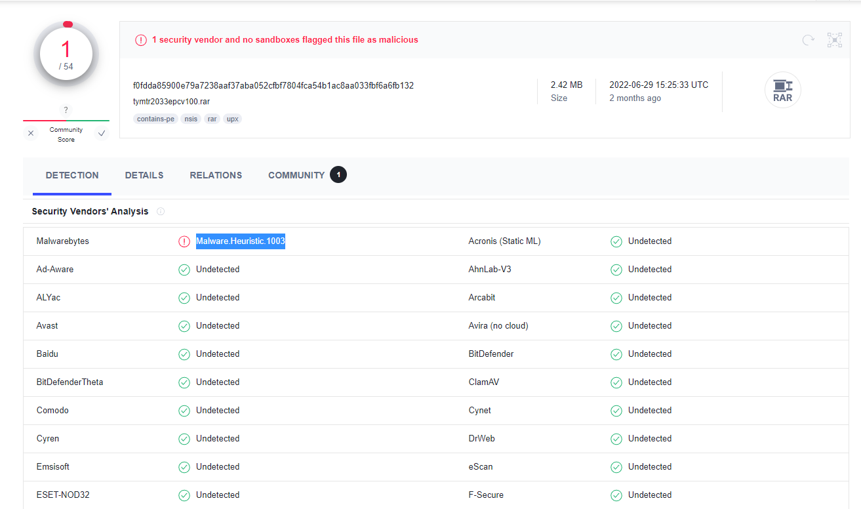Click the BitDefenderTheta check icon

click(x=184, y=382)
